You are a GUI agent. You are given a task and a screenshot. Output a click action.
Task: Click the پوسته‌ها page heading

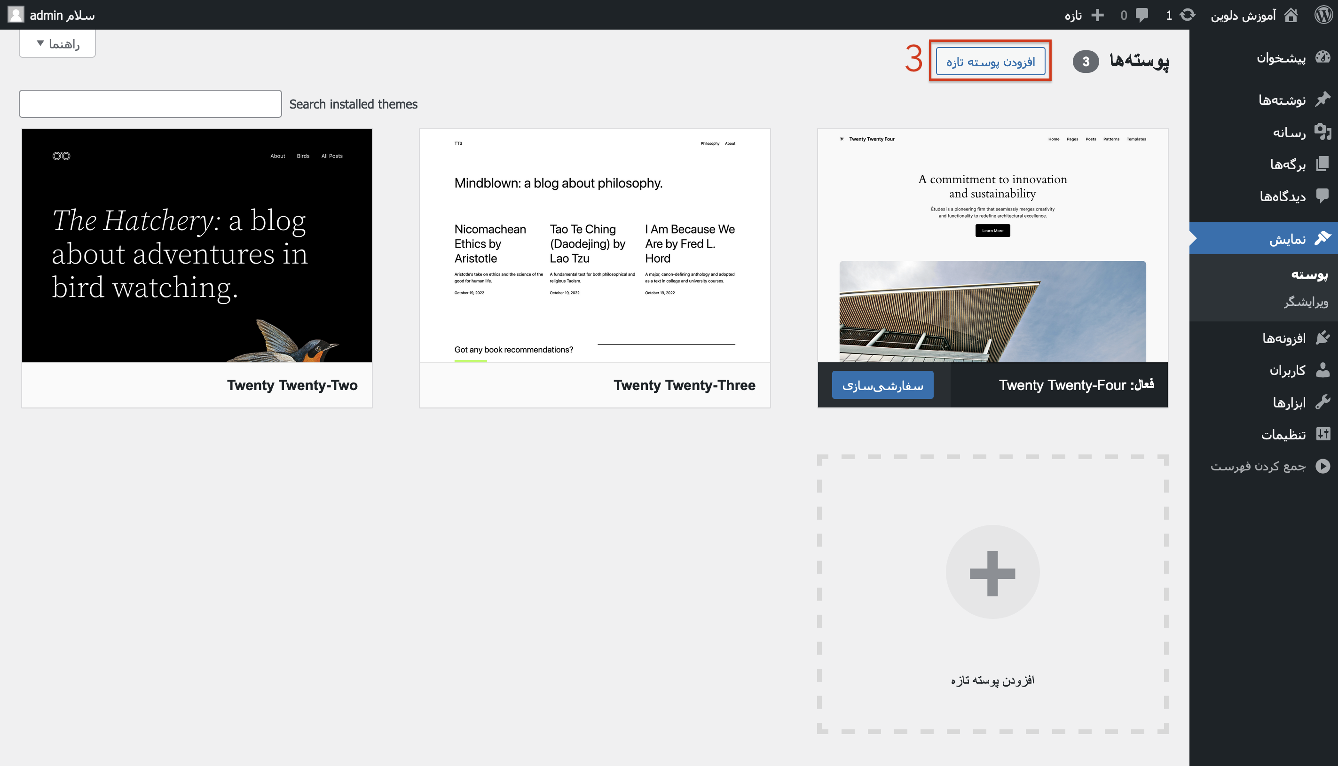coord(1139,61)
